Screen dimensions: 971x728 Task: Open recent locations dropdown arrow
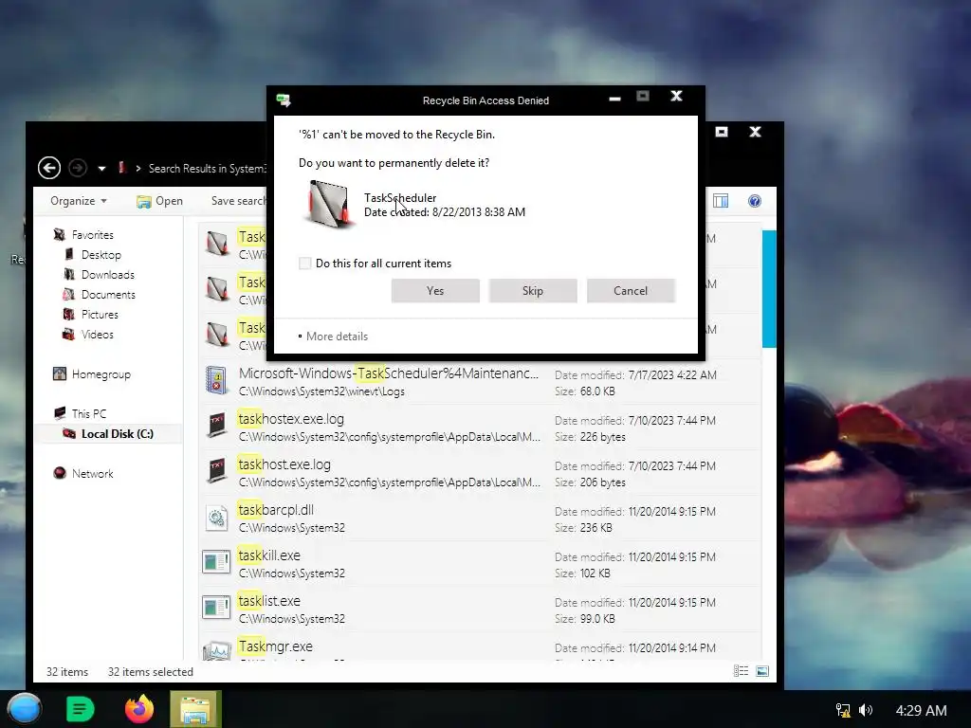click(101, 169)
